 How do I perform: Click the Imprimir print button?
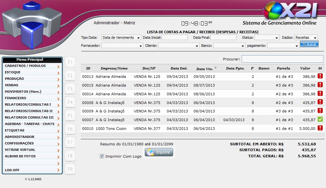159,152
